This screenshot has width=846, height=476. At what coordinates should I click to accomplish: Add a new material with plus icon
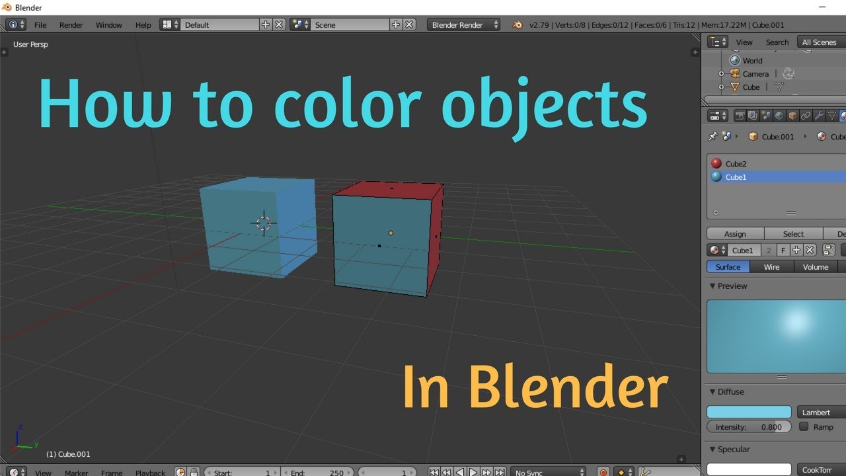coord(796,250)
